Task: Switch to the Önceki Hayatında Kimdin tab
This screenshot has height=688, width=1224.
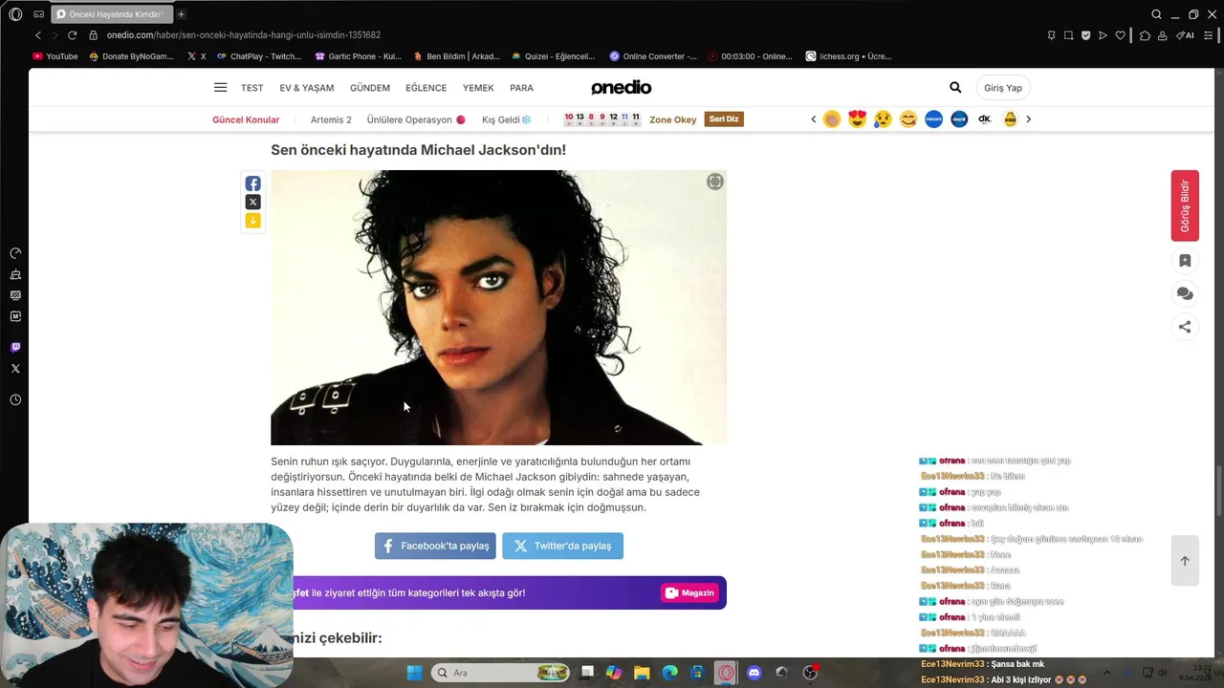Action: pyautogui.click(x=111, y=14)
